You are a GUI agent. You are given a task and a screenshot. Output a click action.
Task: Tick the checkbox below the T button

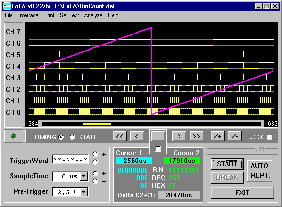tap(158, 149)
